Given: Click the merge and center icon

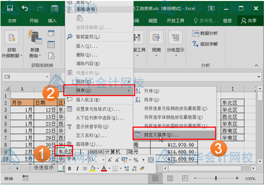Looking at the screenshot, I should 151,160.
